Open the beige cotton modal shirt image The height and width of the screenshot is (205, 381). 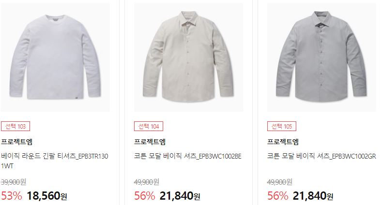[188, 57]
